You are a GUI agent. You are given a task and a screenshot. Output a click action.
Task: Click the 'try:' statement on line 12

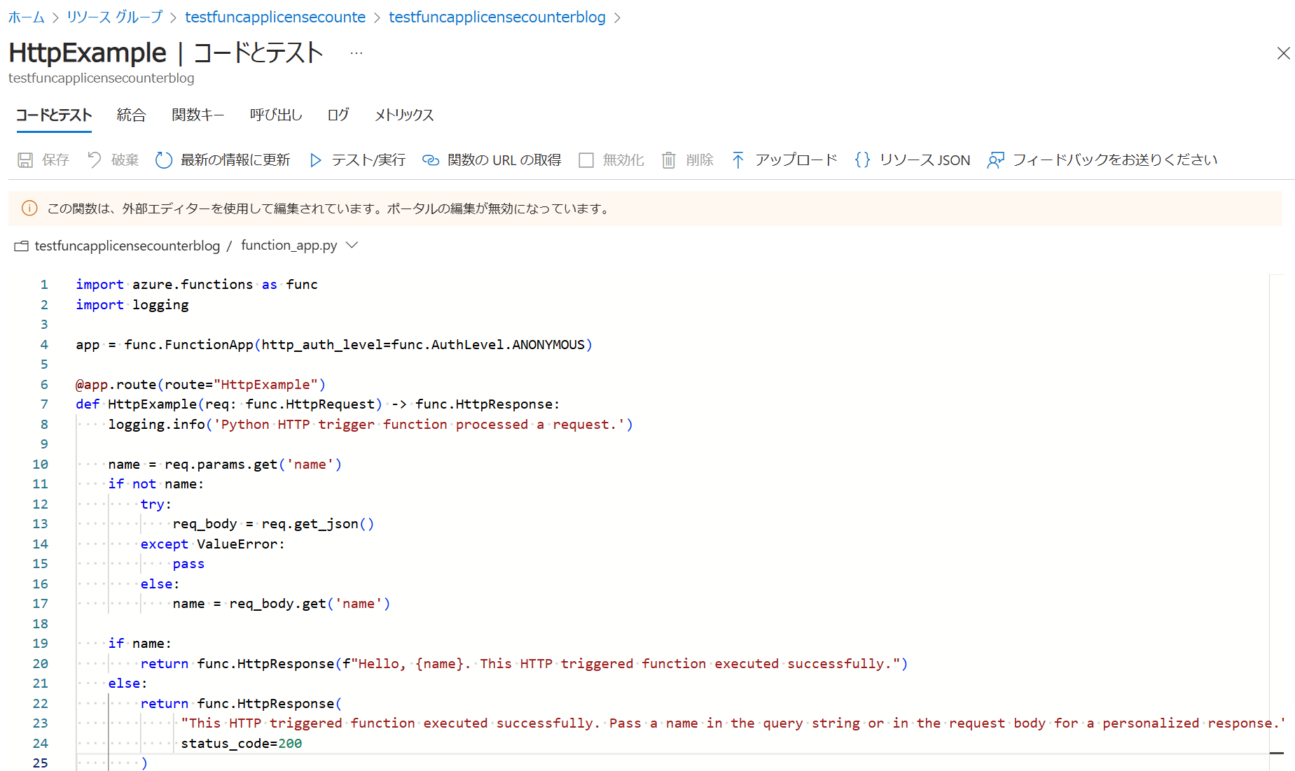click(x=156, y=504)
